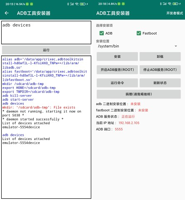Click the battery icon in right status bar
Screen dimensions: 185x200
click(x=175, y=4)
